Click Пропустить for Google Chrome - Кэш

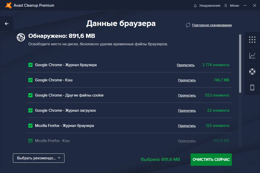(187, 80)
